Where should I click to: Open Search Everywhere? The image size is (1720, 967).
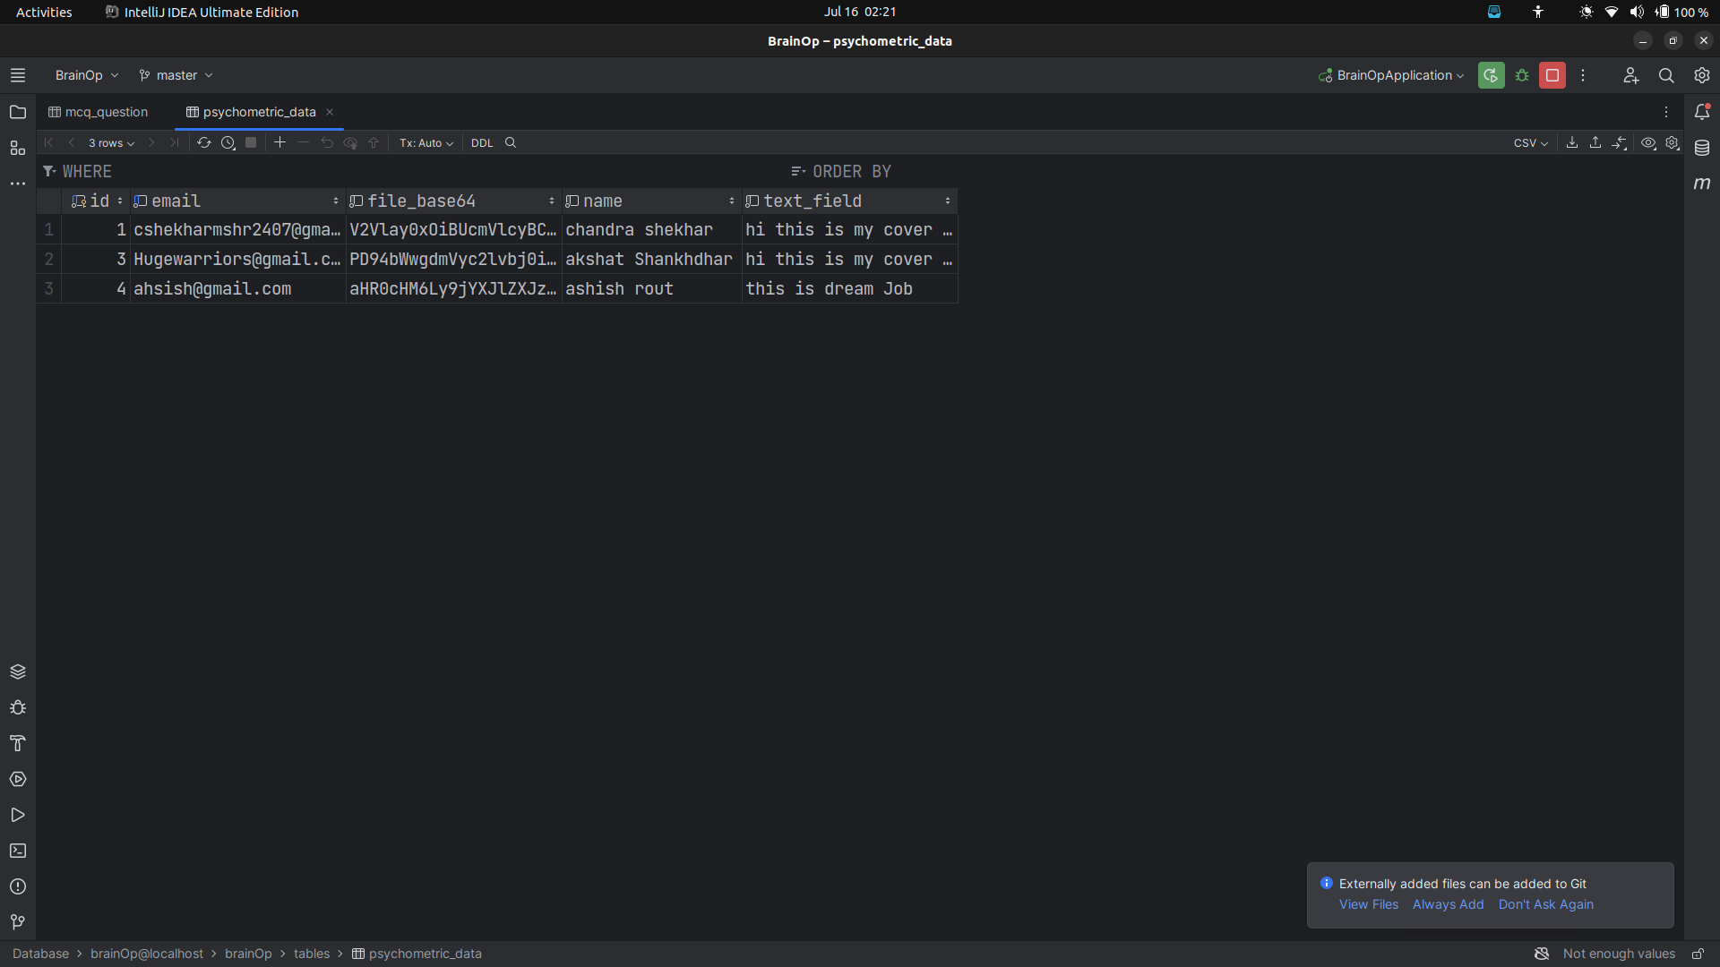1667,75
